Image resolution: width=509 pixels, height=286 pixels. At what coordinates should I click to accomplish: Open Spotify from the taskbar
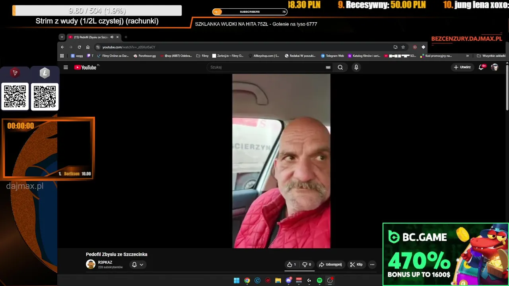(x=319, y=280)
